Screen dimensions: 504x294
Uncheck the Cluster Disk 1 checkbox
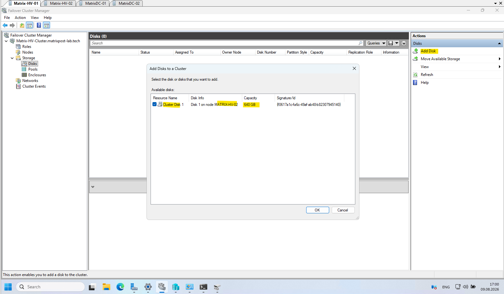pyautogui.click(x=154, y=104)
